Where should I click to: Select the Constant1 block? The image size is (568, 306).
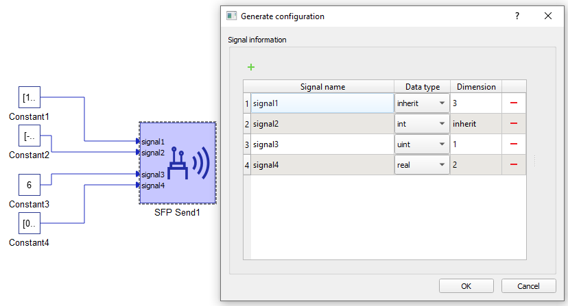coord(29,98)
